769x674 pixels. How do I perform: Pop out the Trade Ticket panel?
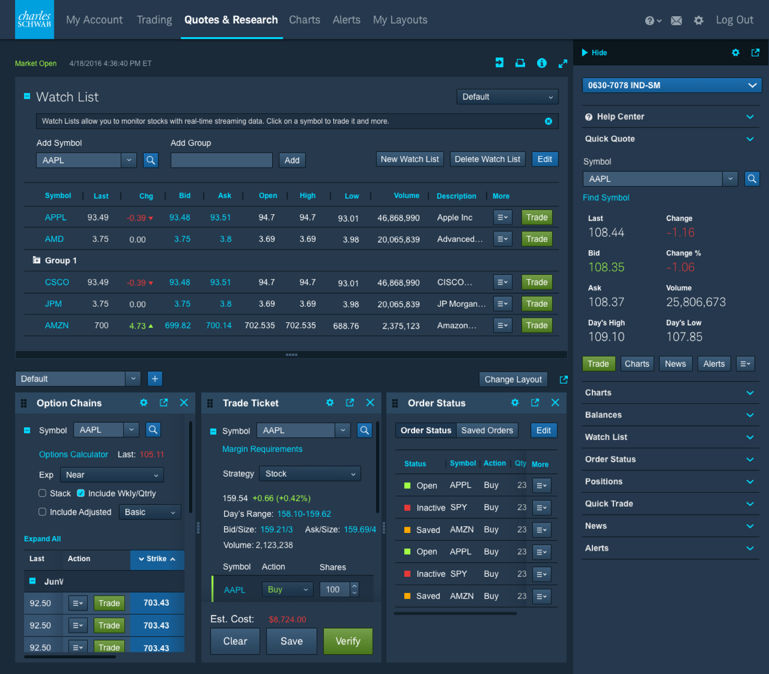pos(350,402)
